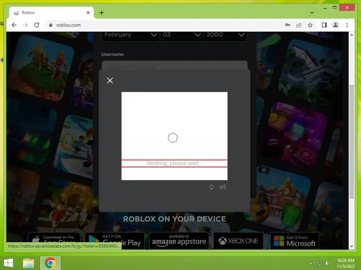The height and width of the screenshot is (270, 361).
Task: Click the vertical scrollbar thumb
Action: pos(351,142)
